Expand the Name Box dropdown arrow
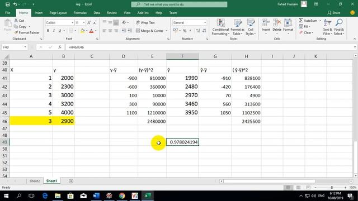358x201 pixels. coord(25,47)
